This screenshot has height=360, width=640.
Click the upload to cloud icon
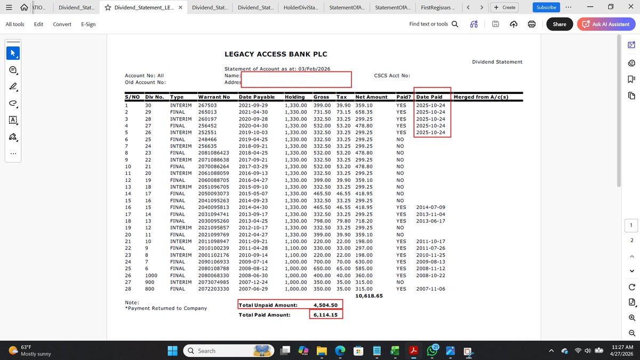(514, 24)
